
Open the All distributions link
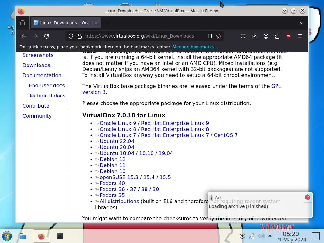click(119, 201)
